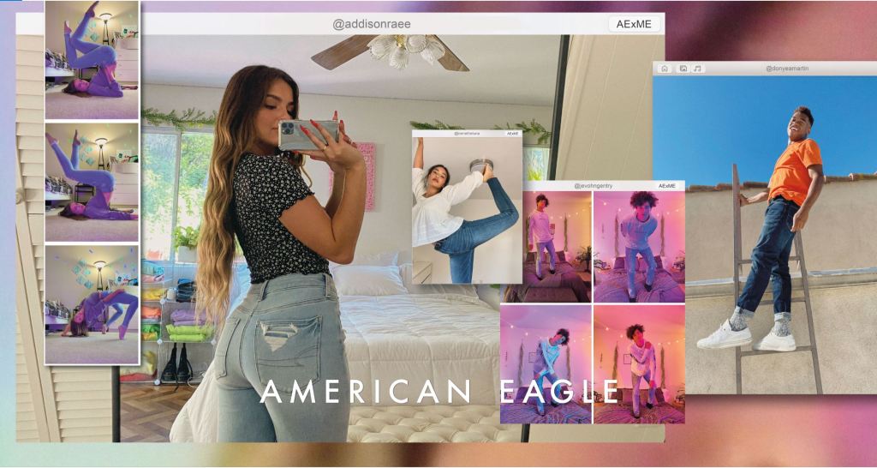Open the image gallery icon in @donyeamartin window

click(683, 68)
